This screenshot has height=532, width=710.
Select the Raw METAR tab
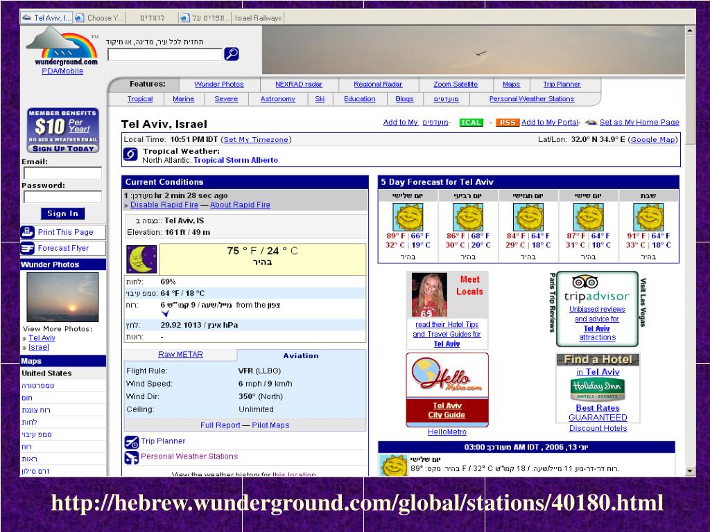[180, 355]
